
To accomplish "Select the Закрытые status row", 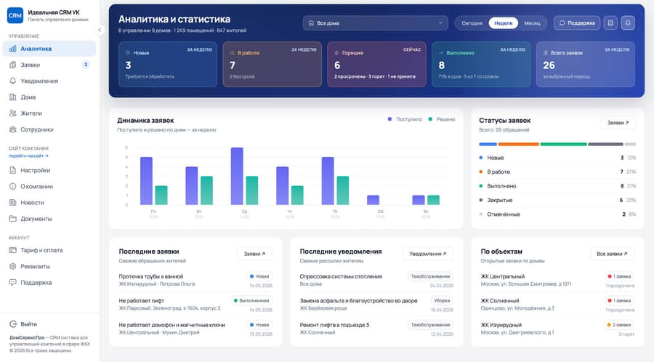I will 557,200.
